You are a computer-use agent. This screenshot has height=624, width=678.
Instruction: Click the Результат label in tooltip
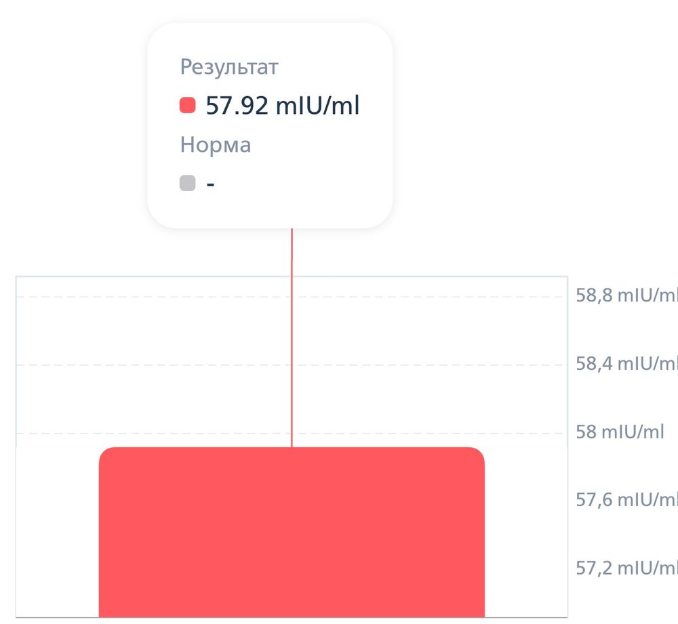tap(229, 66)
